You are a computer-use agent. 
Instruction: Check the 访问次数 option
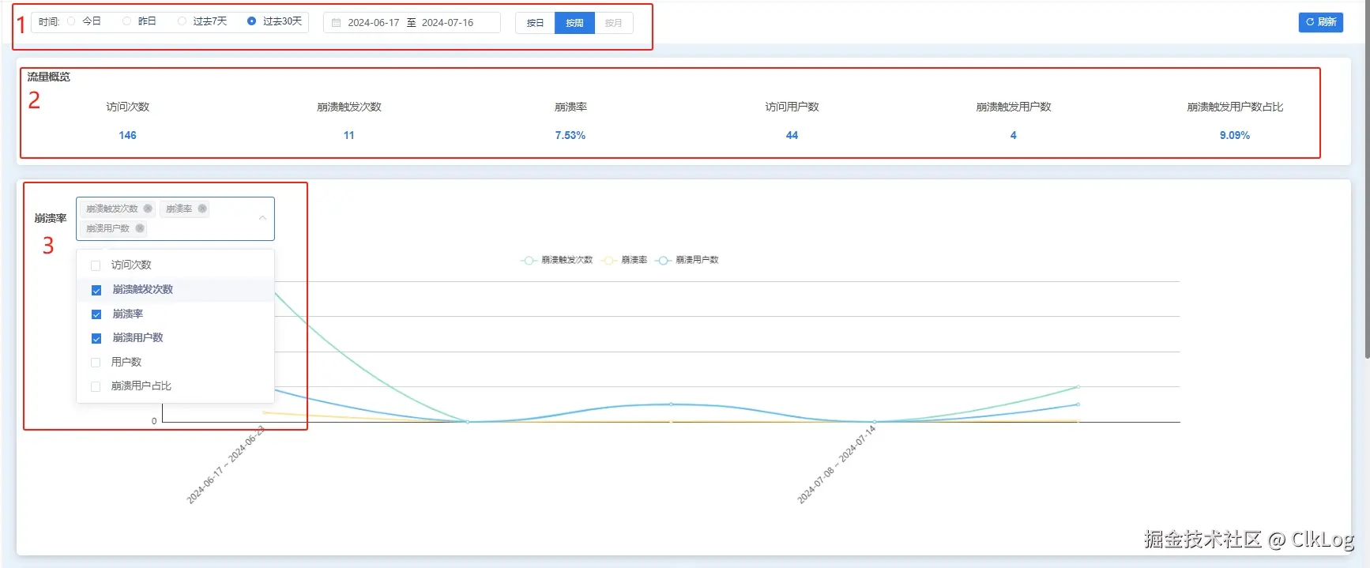tap(96, 265)
